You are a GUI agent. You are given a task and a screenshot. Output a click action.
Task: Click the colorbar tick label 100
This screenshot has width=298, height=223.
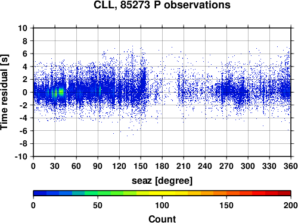(162, 205)
